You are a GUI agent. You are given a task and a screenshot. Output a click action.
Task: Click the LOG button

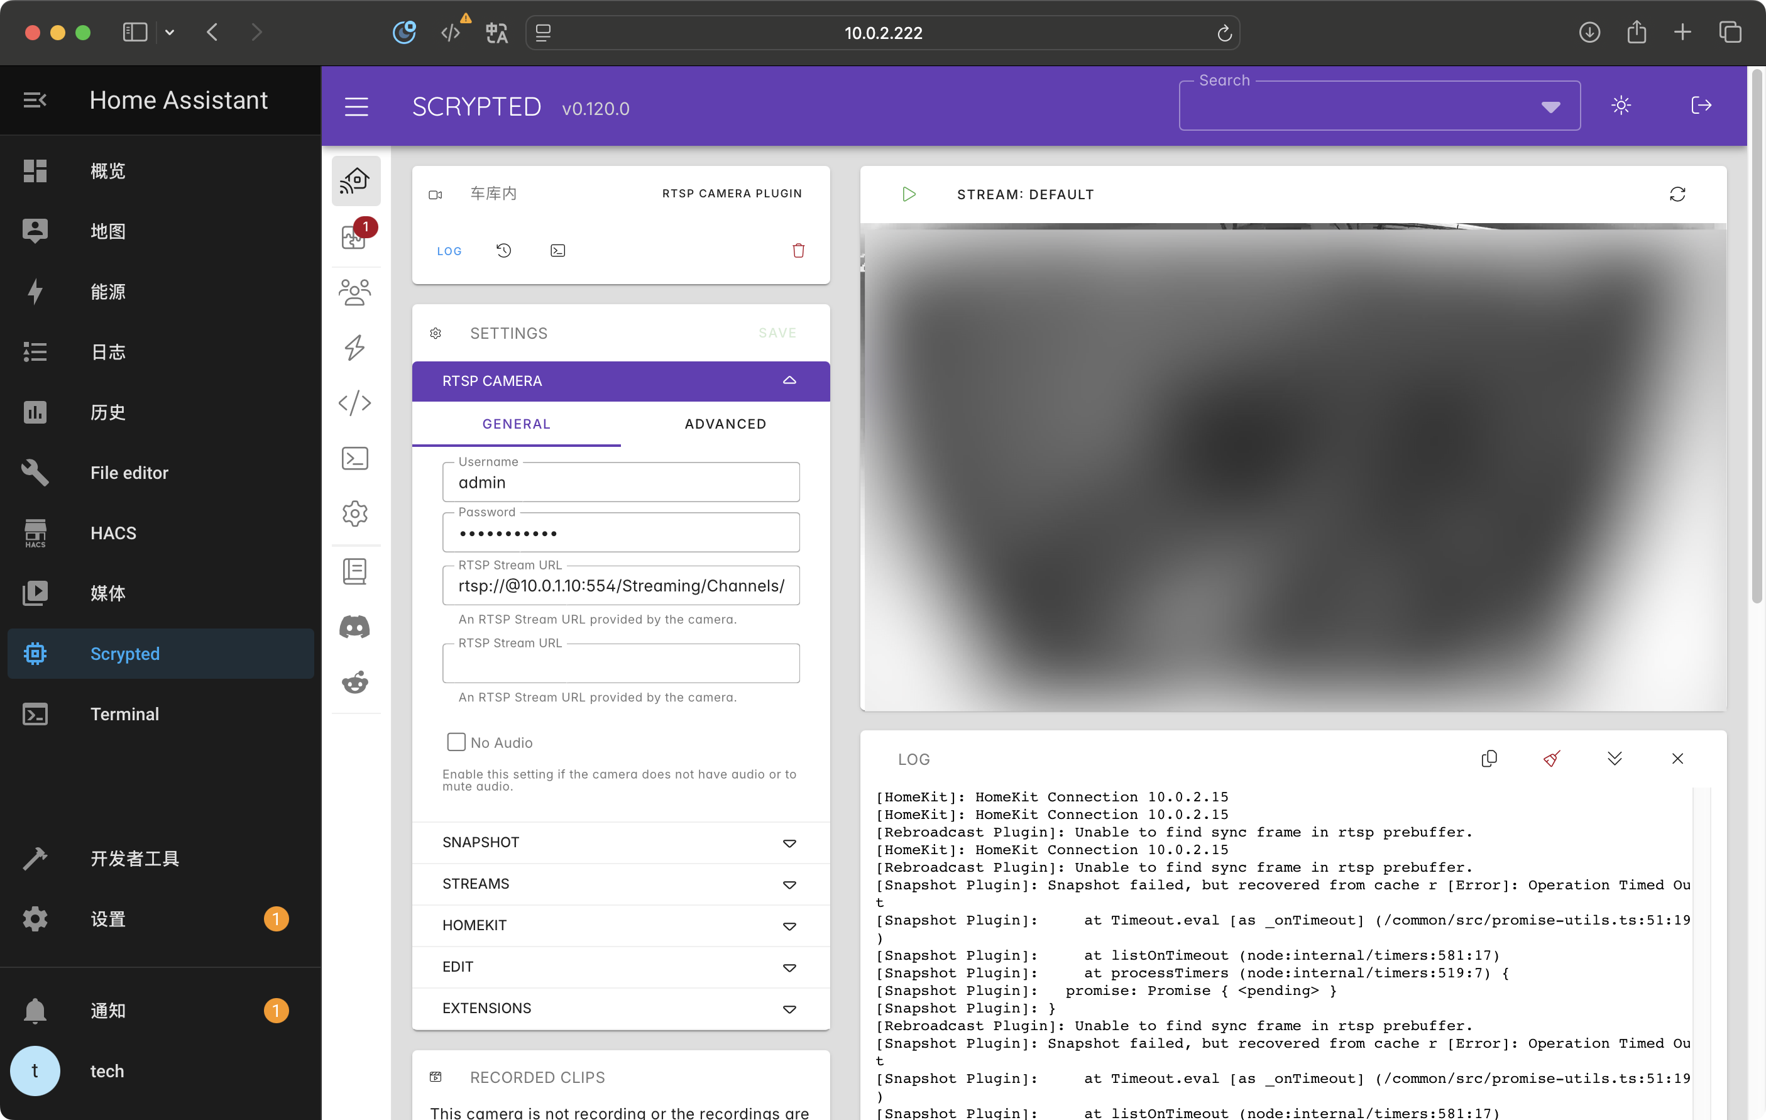tap(449, 251)
